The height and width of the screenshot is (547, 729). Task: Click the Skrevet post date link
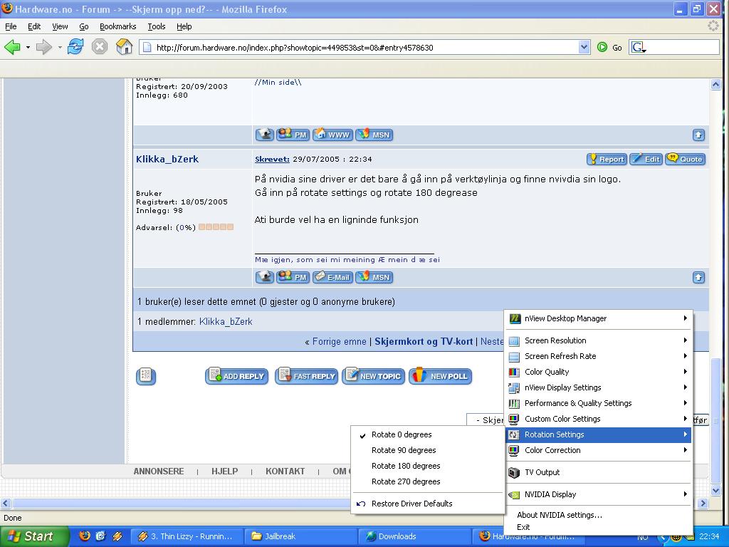pos(272,159)
